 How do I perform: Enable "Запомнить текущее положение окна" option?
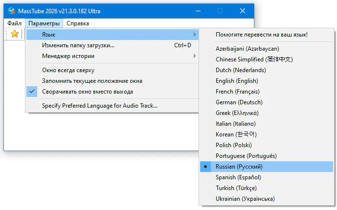click(x=92, y=81)
